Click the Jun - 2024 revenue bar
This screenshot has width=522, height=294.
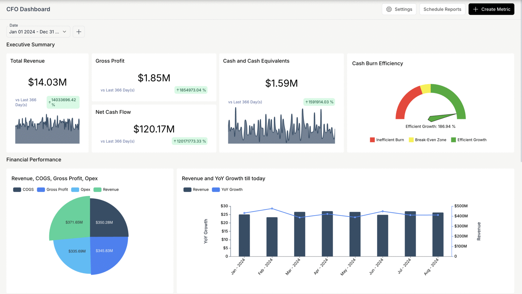coord(383,235)
